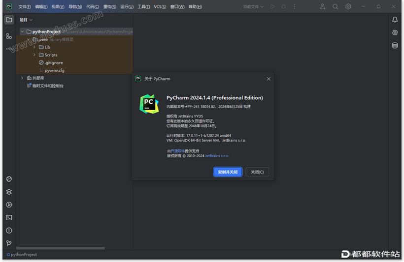Click the licensed to JetBrains YYDS text

click(x=185, y=116)
